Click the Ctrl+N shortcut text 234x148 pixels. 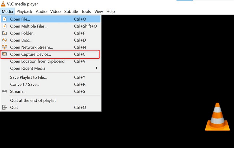(x=80, y=47)
